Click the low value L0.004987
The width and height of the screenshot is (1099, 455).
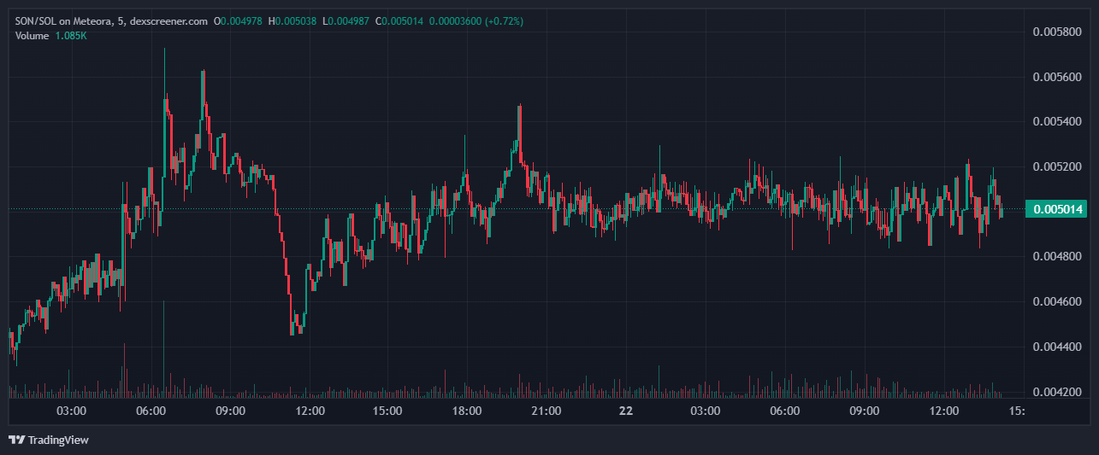pyautogui.click(x=346, y=20)
